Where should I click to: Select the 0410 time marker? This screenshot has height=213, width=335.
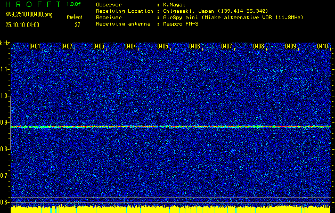(323, 47)
